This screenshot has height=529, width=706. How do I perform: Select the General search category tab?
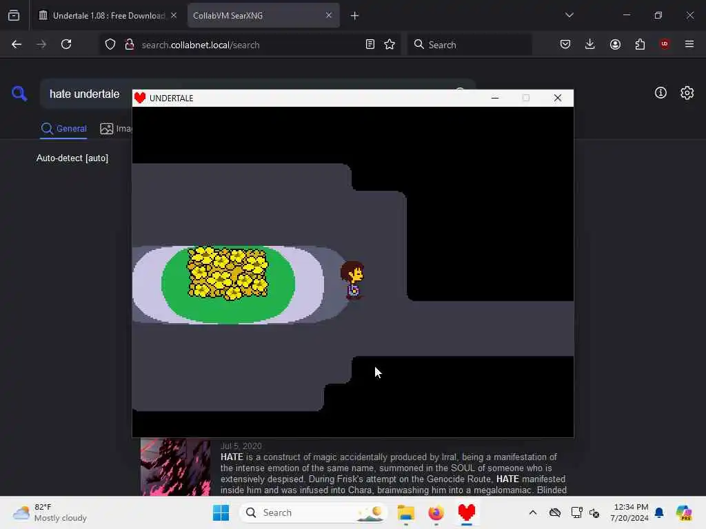click(64, 129)
